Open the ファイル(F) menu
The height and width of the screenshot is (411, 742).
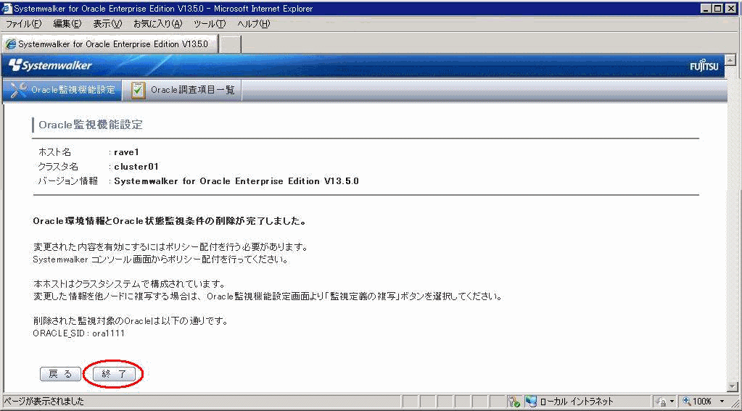(x=24, y=24)
